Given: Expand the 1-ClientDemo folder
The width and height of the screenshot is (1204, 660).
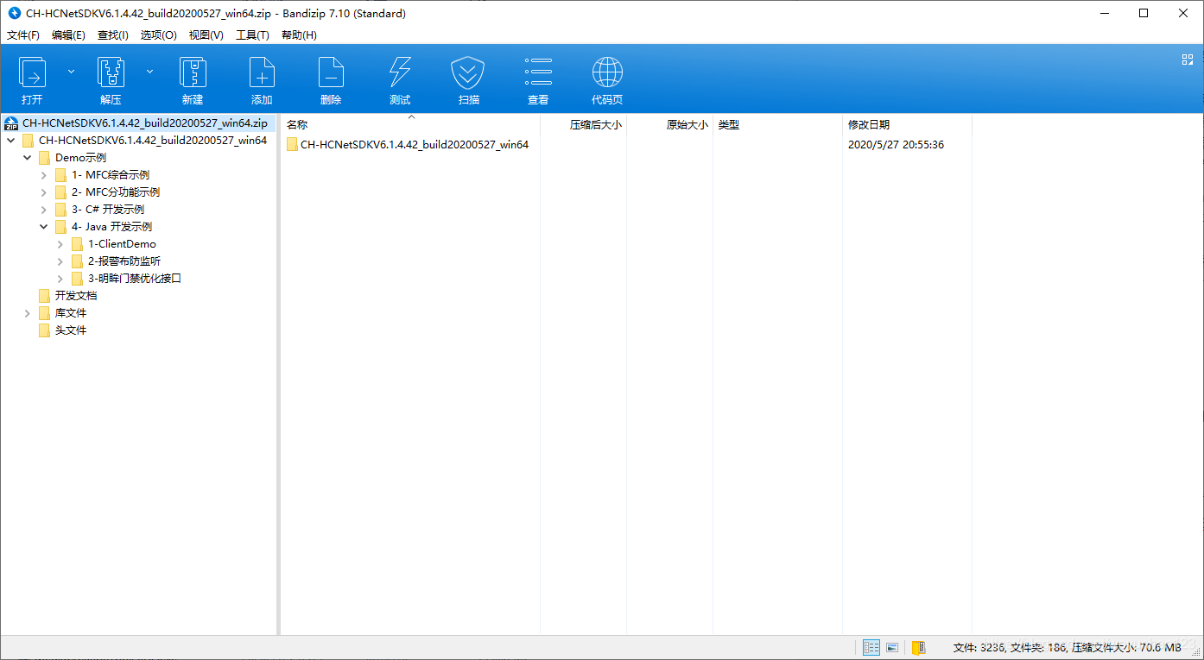Looking at the screenshot, I should (x=60, y=244).
